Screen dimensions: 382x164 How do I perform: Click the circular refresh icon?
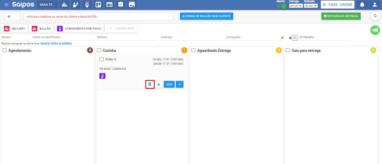coord(375,16)
